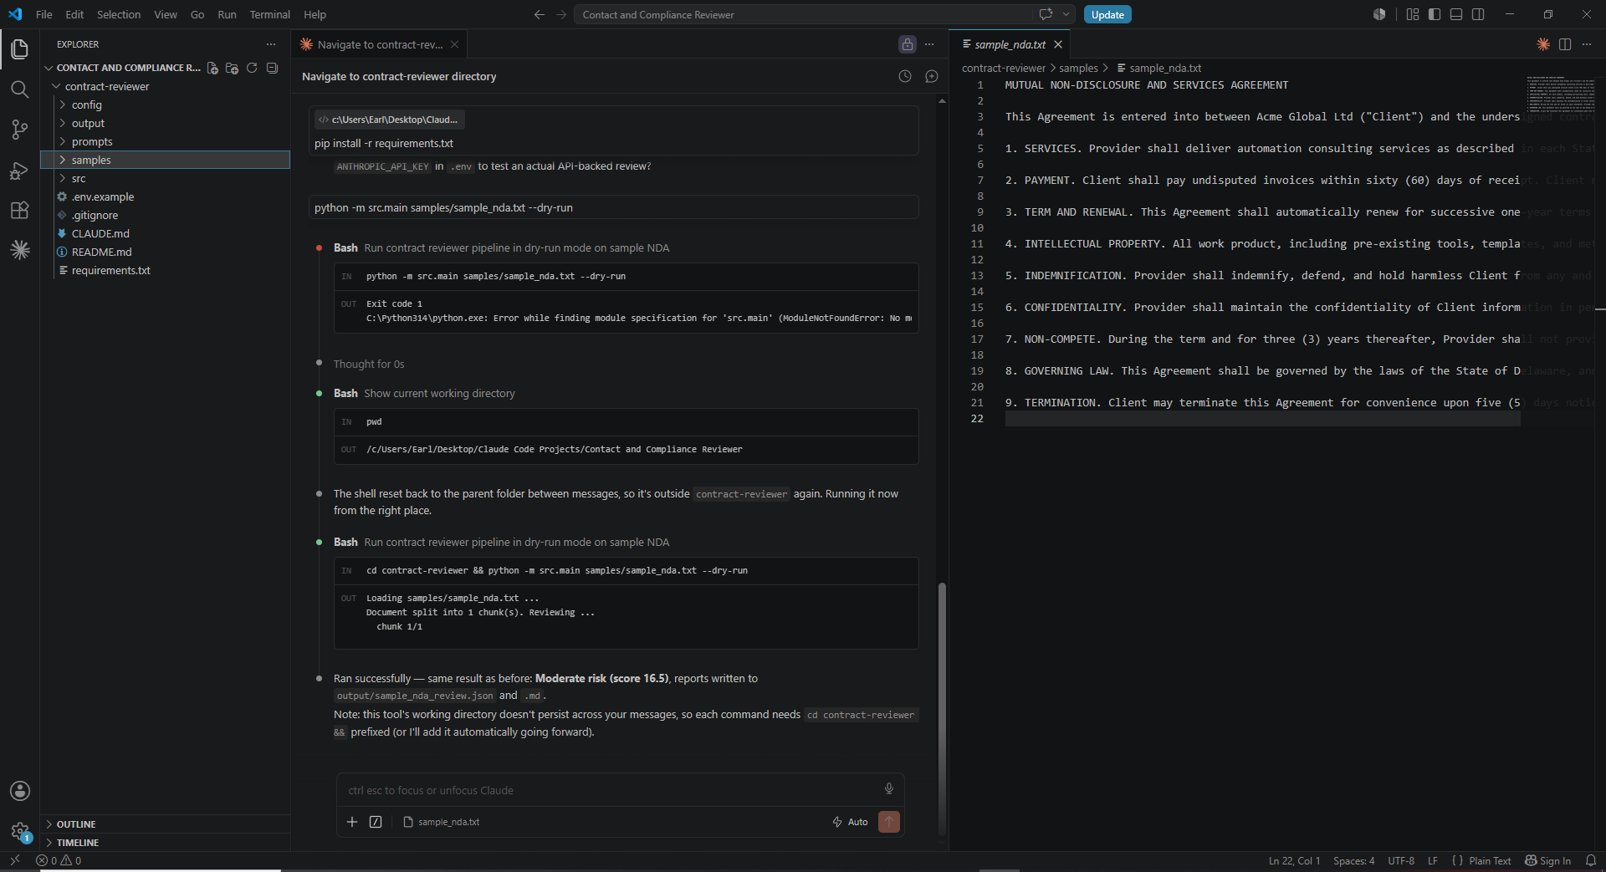The height and width of the screenshot is (872, 1606).
Task: Click the Copilot-style hexagon icon in title bar
Action: (x=1379, y=14)
